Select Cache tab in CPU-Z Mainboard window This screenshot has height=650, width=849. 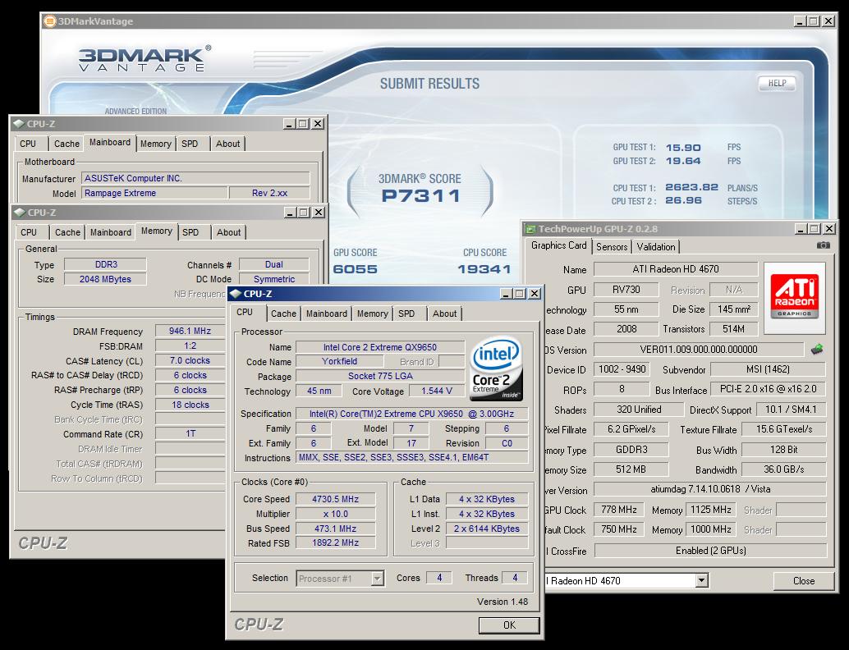pyautogui.click(x=67, y=144)
